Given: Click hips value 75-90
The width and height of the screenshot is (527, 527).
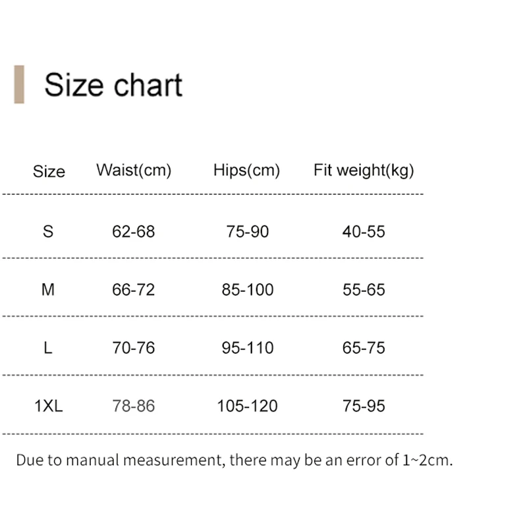Looking at the screenshot, I should 248,232.
